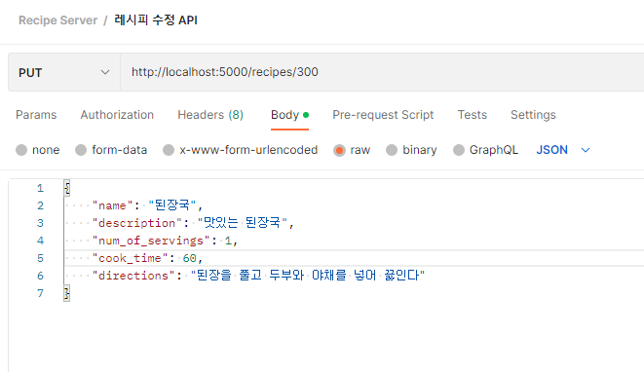
Task: Click the opening brace on line 1
Action: coord(67,188)
